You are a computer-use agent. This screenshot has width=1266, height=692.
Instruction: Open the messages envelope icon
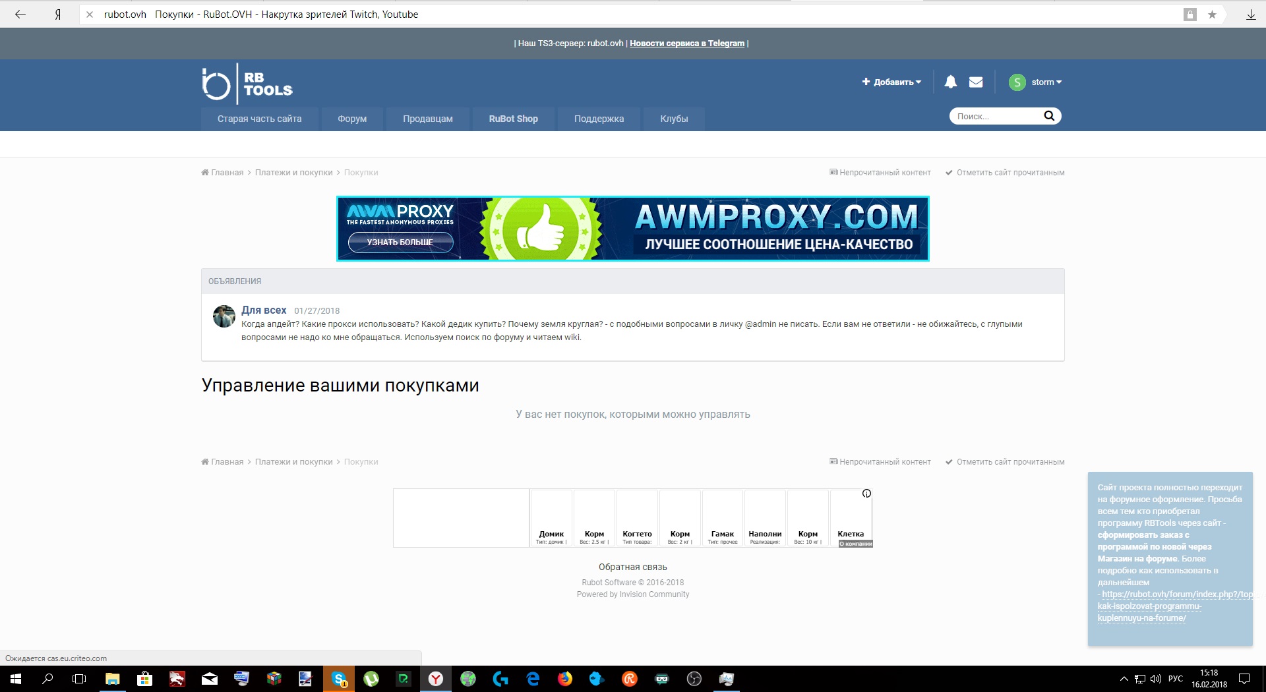(976, 82)
